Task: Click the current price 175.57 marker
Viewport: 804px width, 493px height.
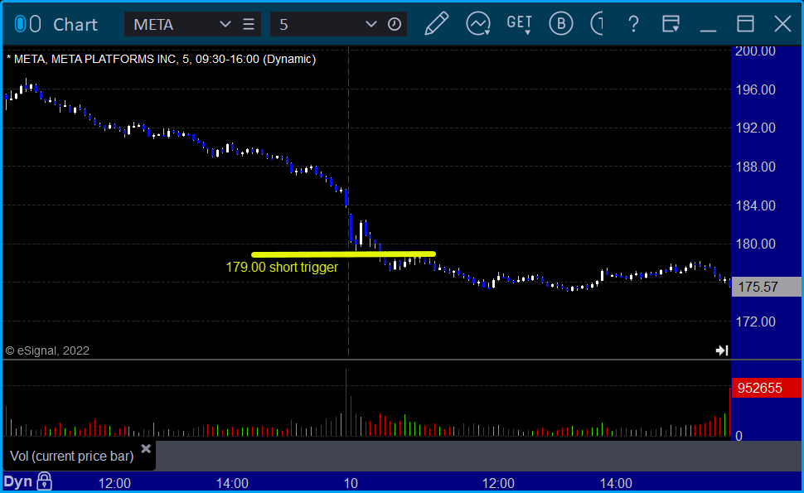Action: tap(766, 287)
